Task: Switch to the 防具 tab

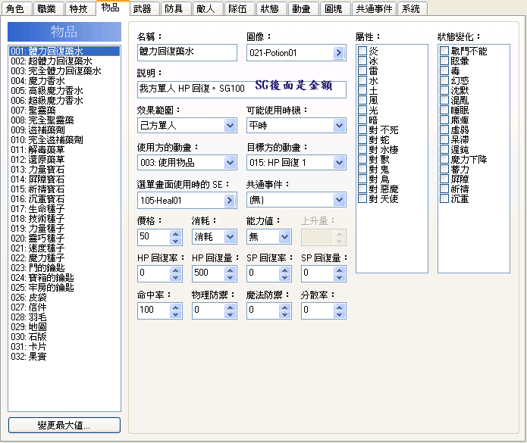Action: [x=175, y=9]
